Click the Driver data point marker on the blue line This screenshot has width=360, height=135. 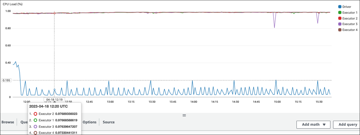(x=54, y=90)
